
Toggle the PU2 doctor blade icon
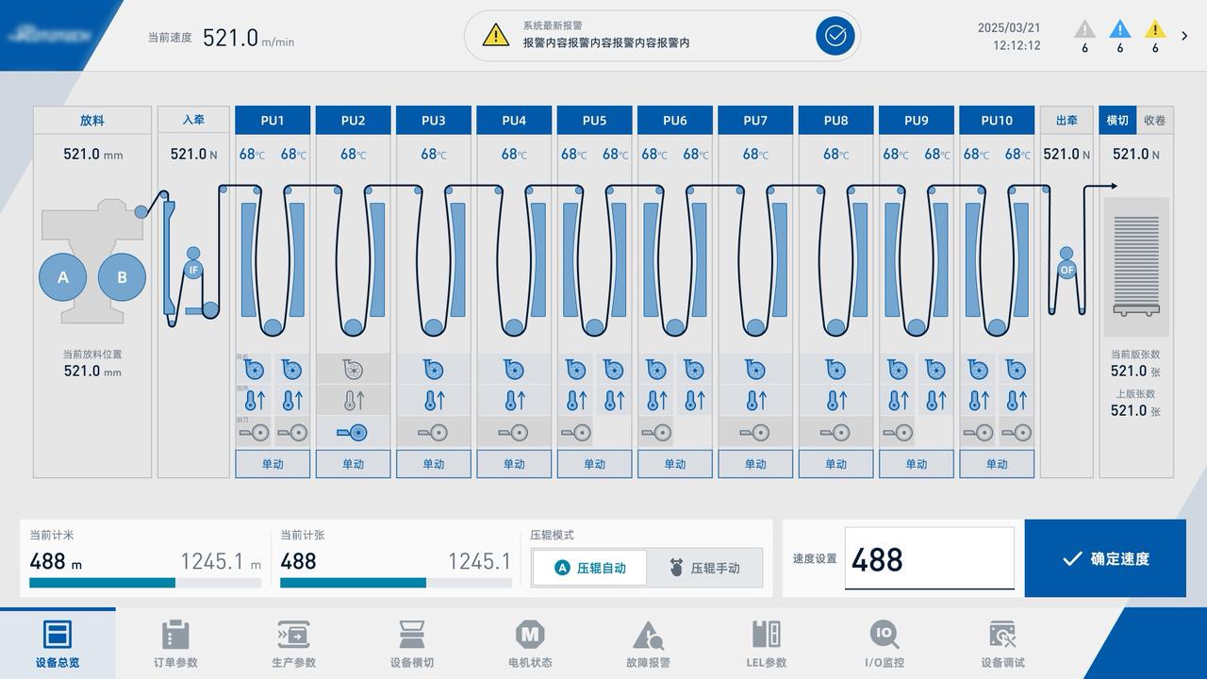tap(353, 433)
